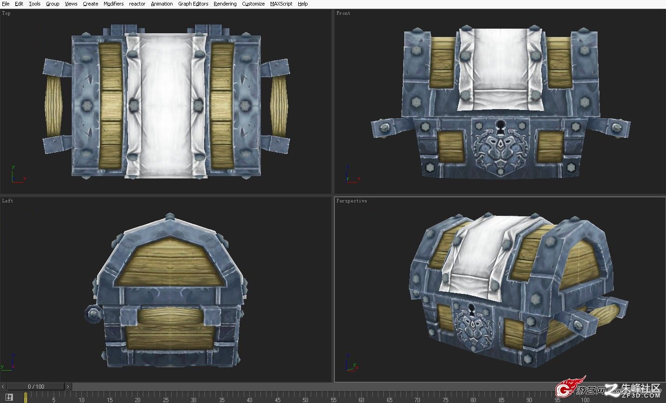Click the chest lock emblem in Front viewport
The height and width of the screenshot is (403, 666).
(x=500, y=148)
